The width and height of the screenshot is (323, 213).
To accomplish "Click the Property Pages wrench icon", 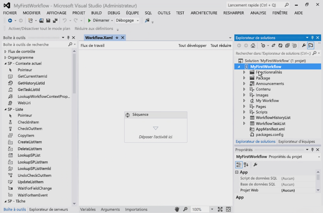I will (255, 164).
